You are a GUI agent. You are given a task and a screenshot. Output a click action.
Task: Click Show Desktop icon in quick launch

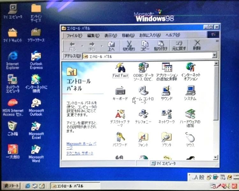pyautogui.click(x=35, y=186)
